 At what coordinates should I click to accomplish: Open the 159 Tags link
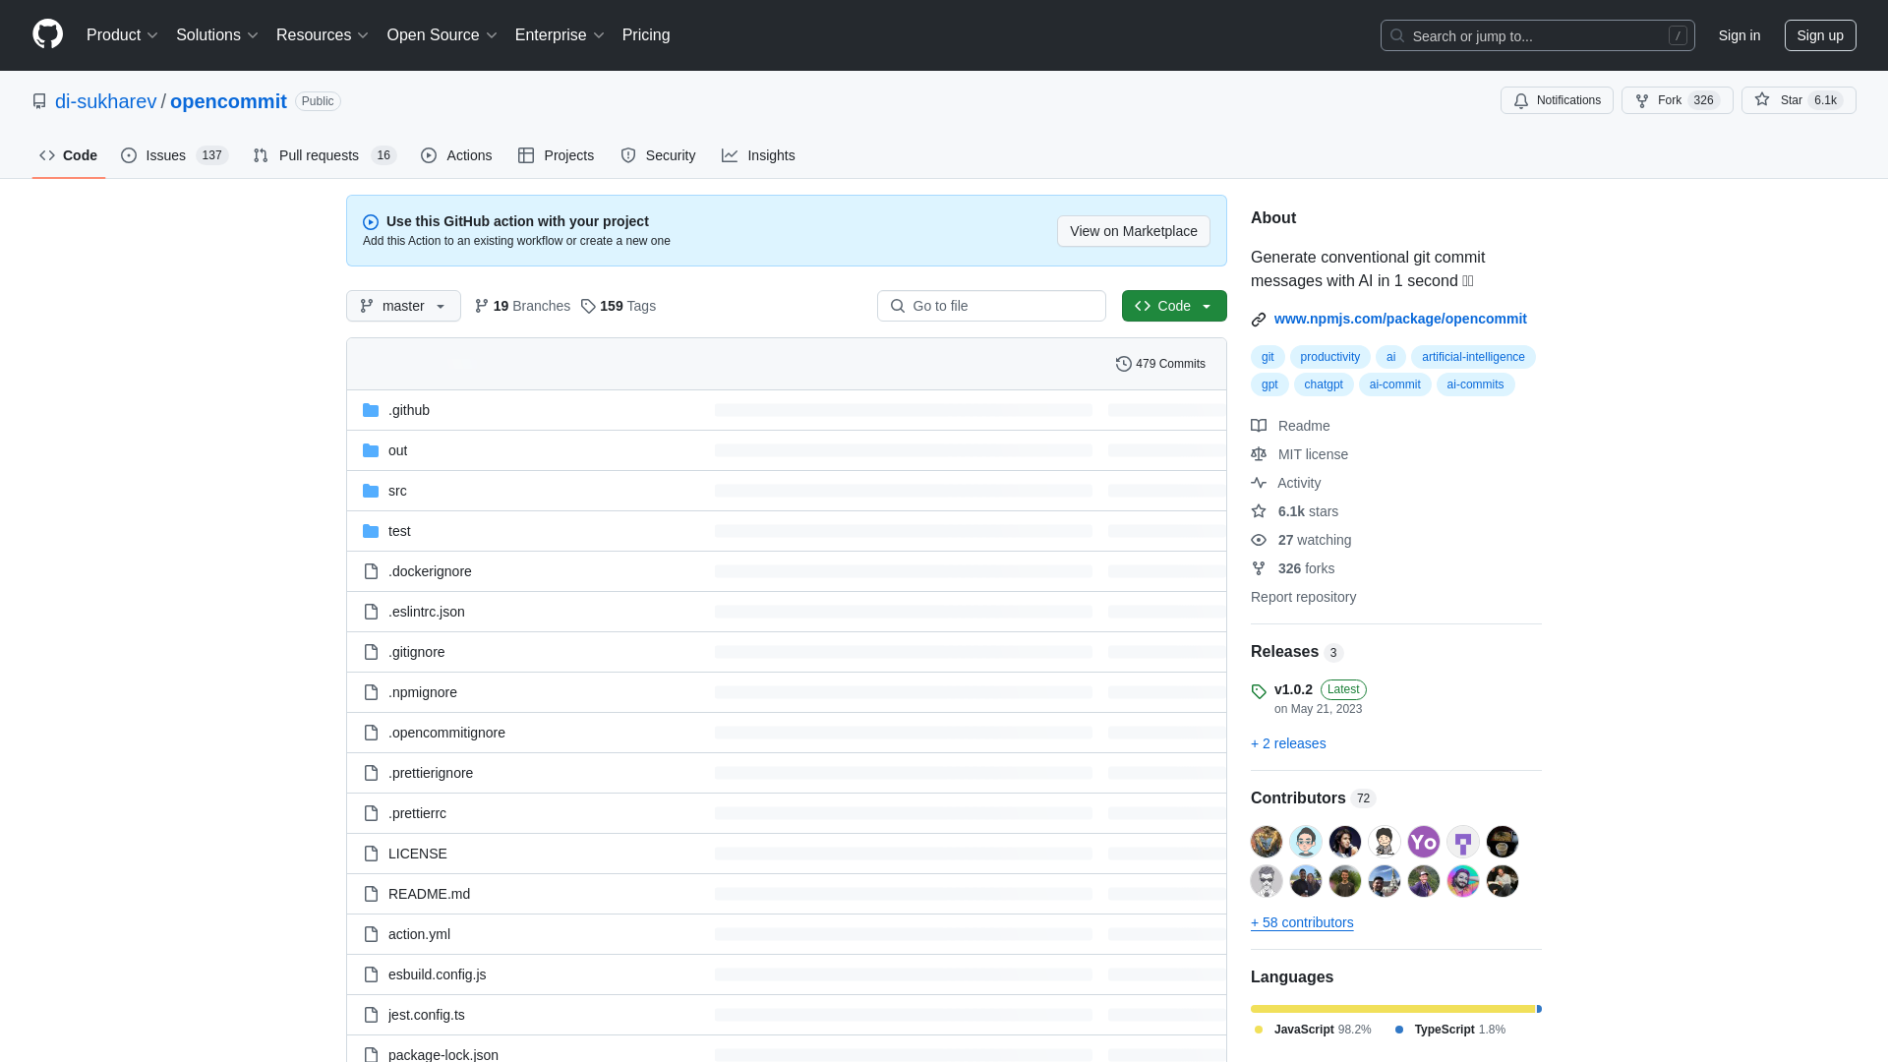click(x=619, y=306)
